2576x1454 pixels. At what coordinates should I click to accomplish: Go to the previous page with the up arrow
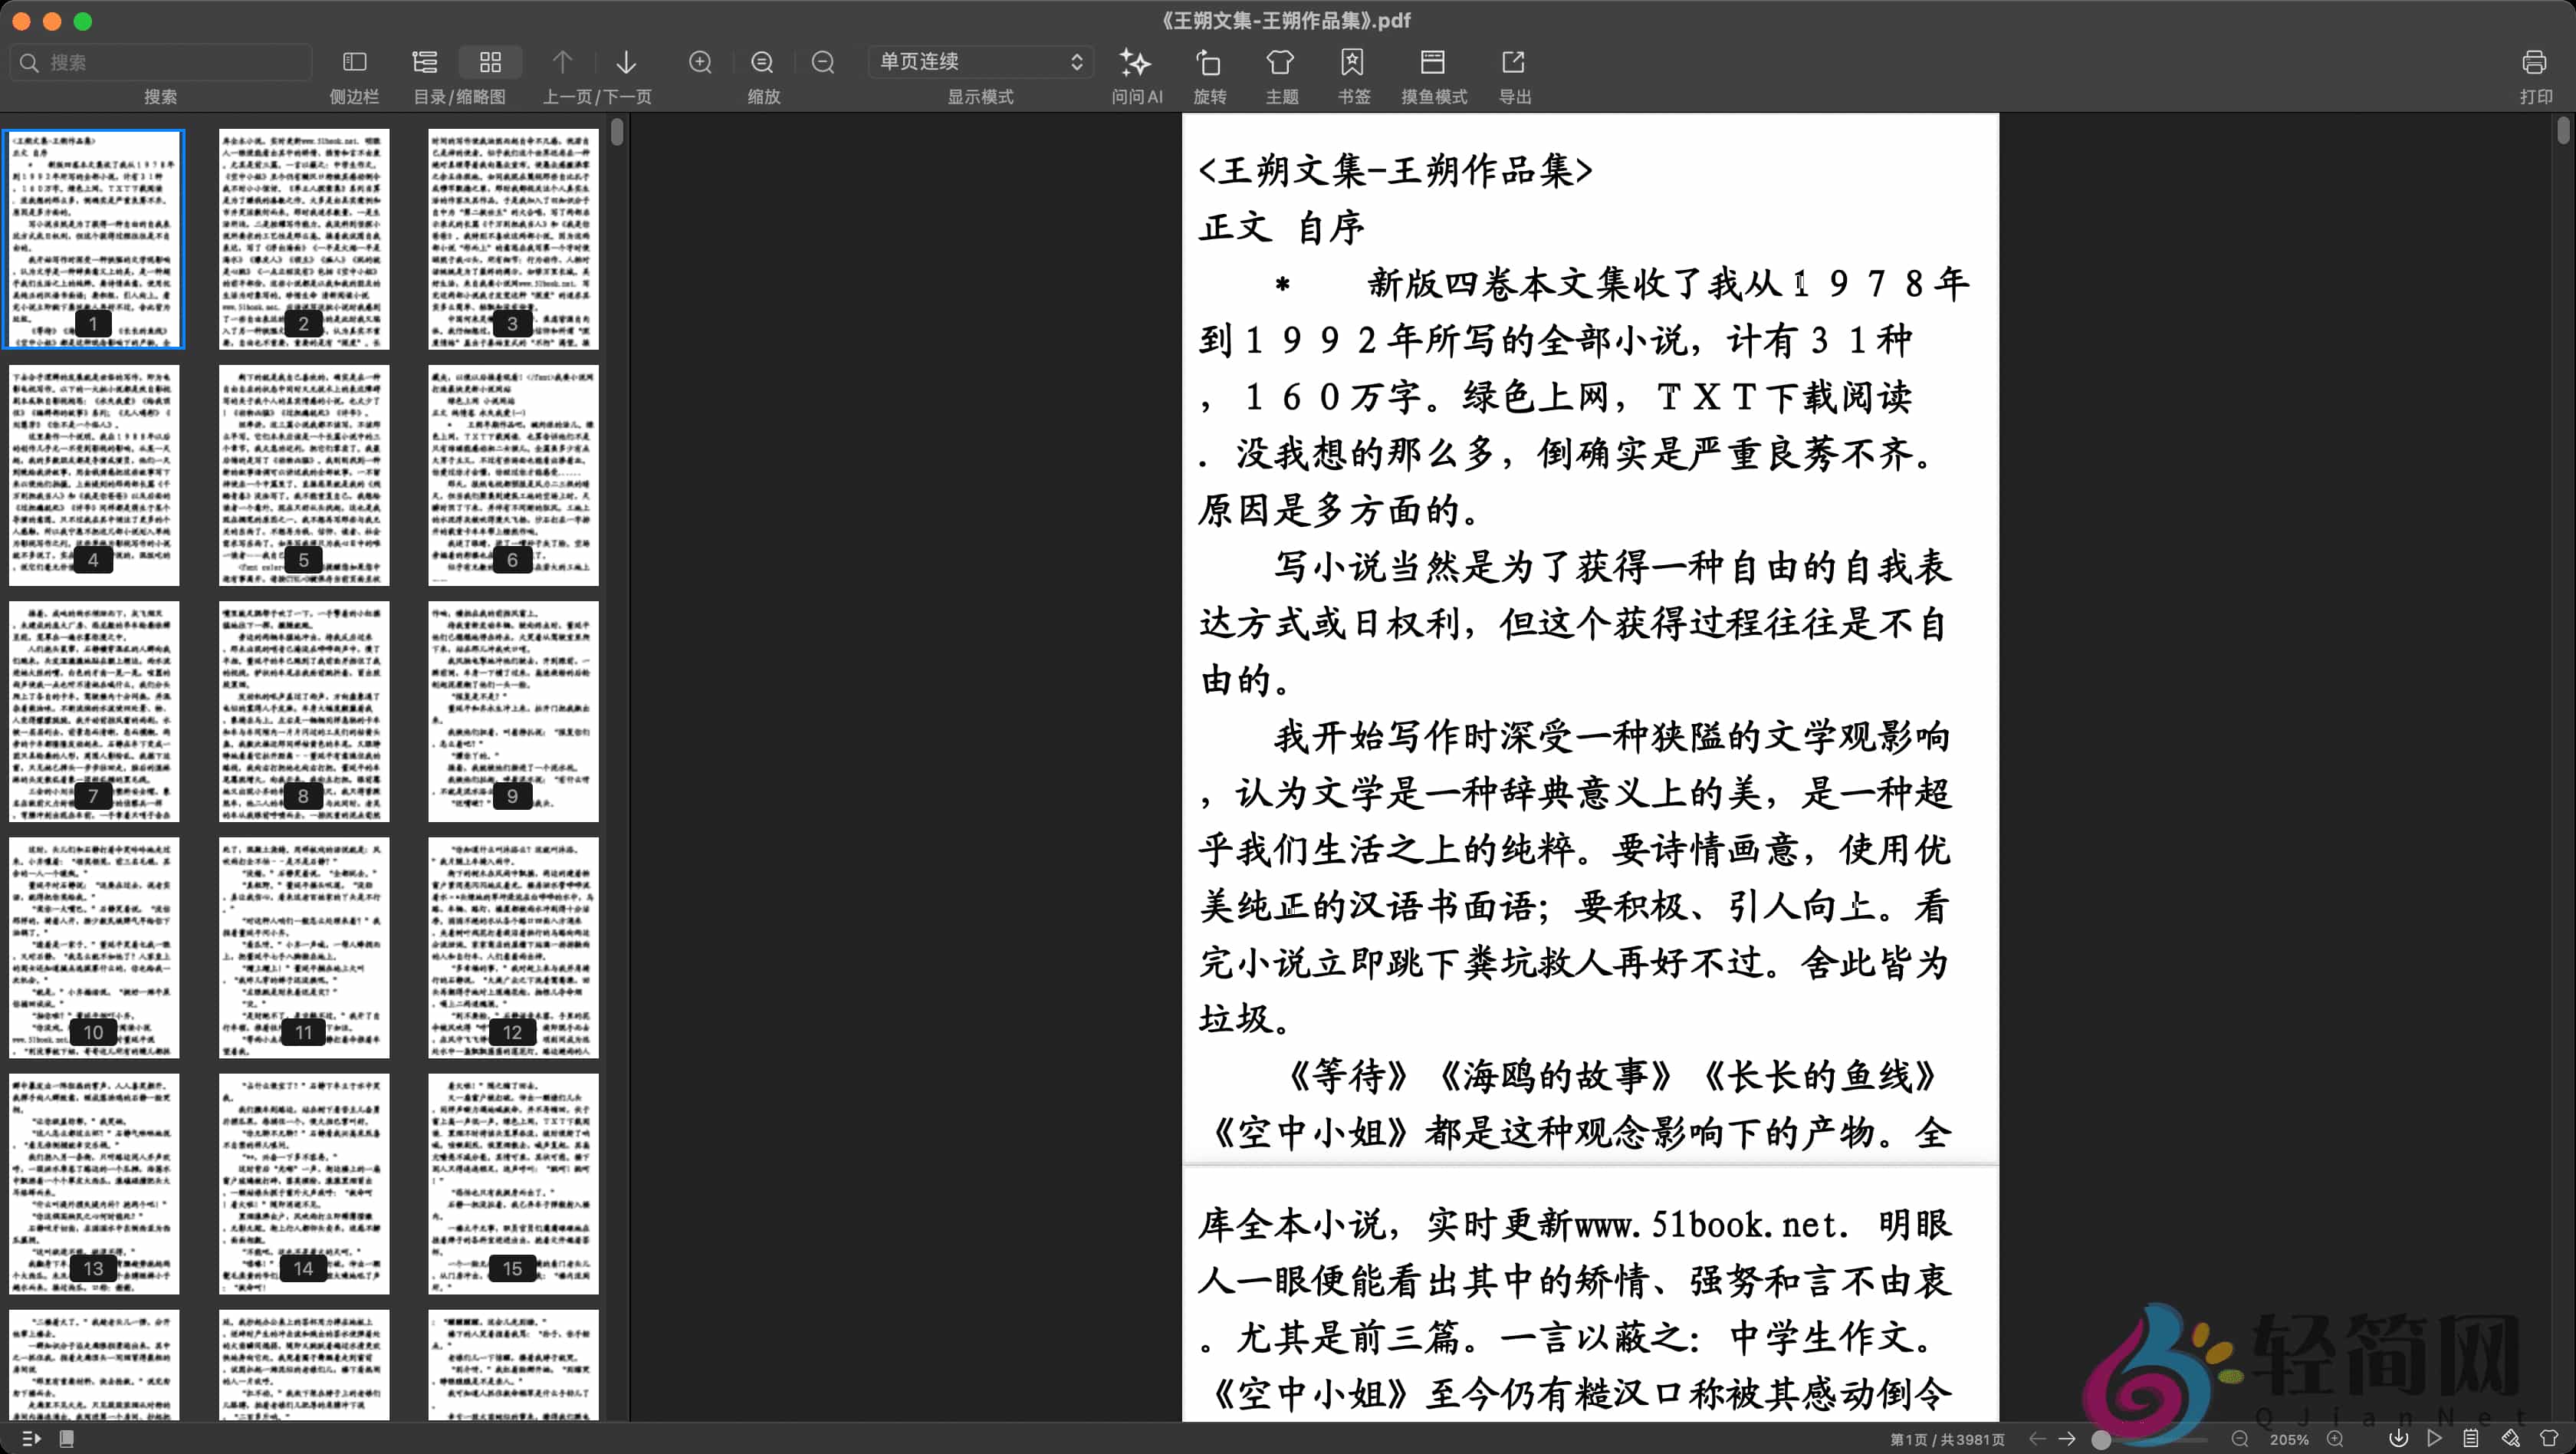click(563, 62)
